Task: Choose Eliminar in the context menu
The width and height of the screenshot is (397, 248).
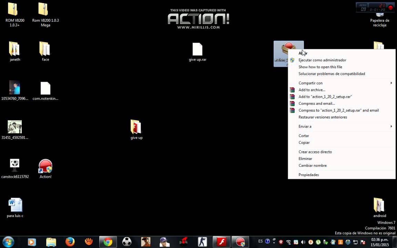Action: [342, 158]
